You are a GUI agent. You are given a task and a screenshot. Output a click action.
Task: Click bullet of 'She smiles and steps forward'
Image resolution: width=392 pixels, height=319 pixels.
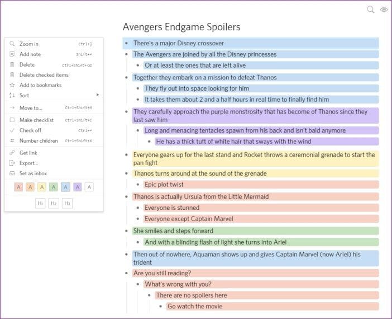tap(127, 231)
